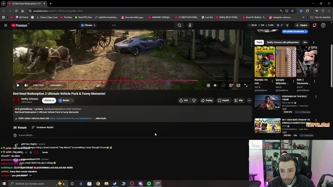Open the Oluştur create button

(302, 25)
